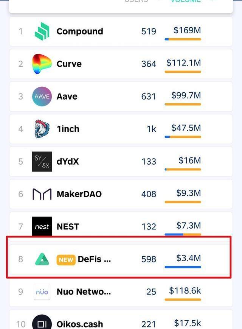Open the MakerDAO project name link

(79, 194)
